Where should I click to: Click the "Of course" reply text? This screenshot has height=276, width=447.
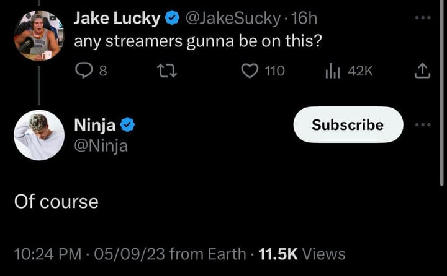tap(56, 202)
